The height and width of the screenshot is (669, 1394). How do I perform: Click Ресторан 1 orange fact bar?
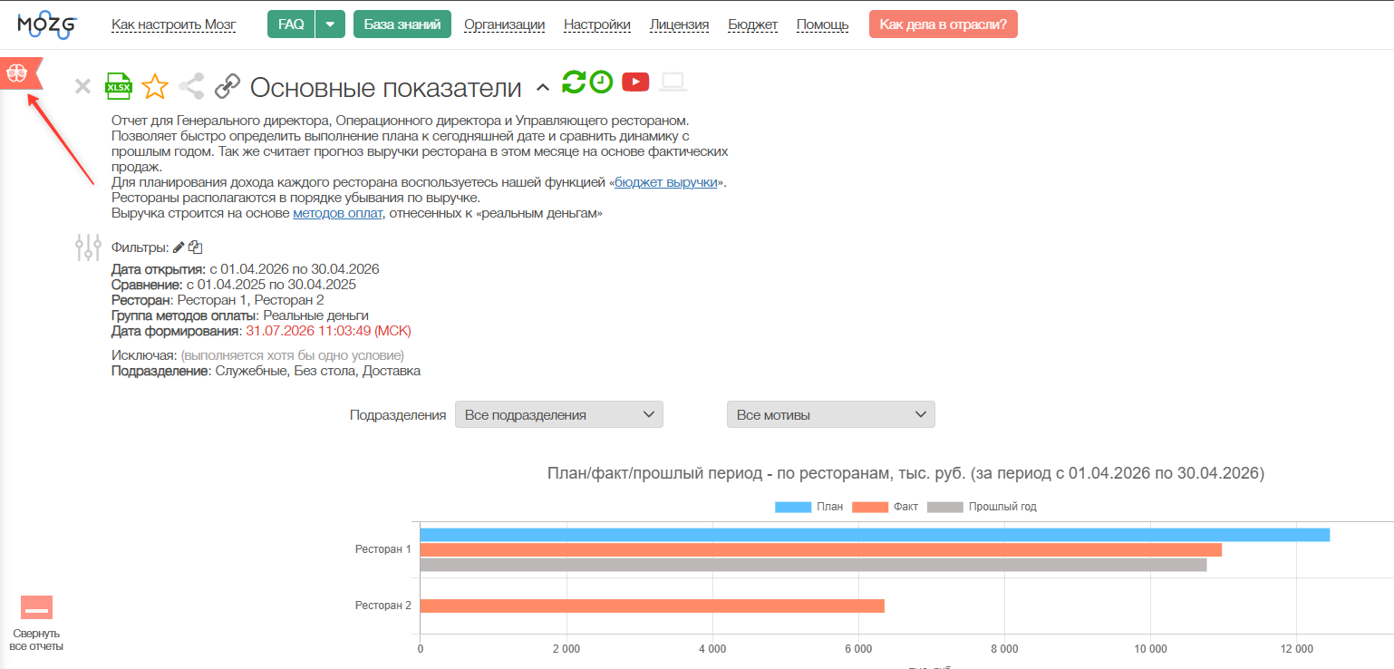[821, 549]
